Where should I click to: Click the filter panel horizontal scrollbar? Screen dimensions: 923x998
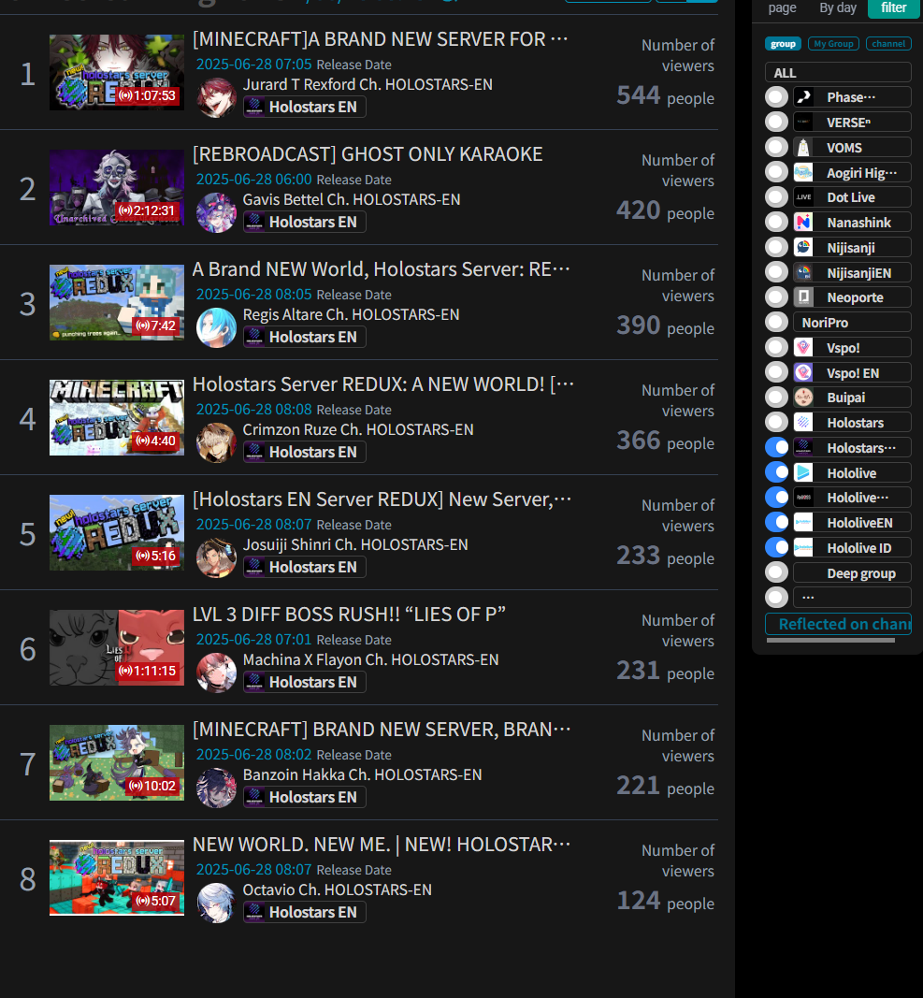coord(830,641)
